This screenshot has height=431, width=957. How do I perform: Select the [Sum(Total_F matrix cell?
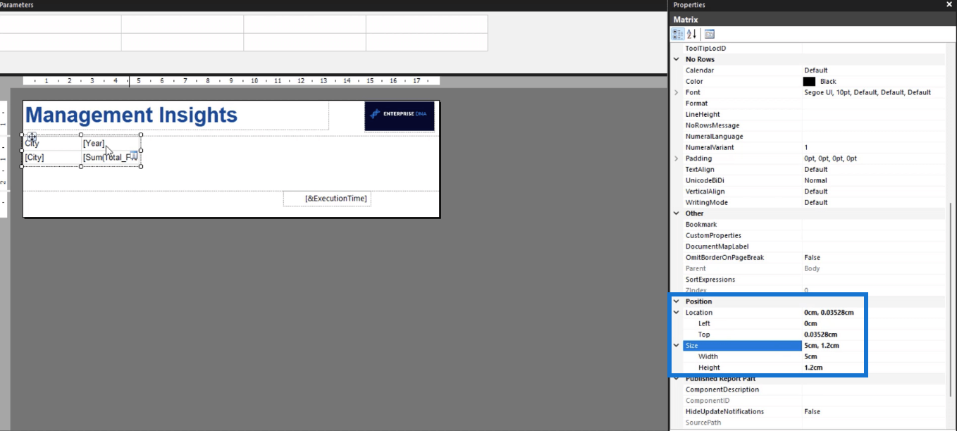coord(111,158)
